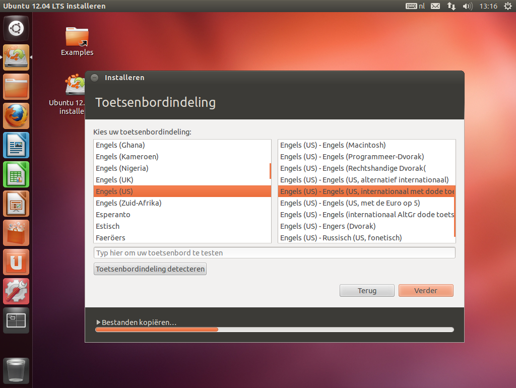Open the Workspace Switcher icon
This screenshot has width=516, height=388.
click(16, 320)
